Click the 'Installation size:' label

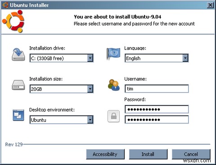[46, 79]
